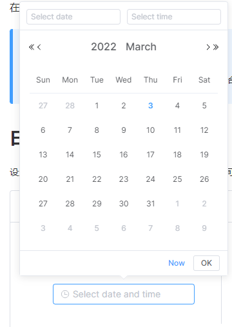
Task: Click the Now link
Action: point(177,263)
